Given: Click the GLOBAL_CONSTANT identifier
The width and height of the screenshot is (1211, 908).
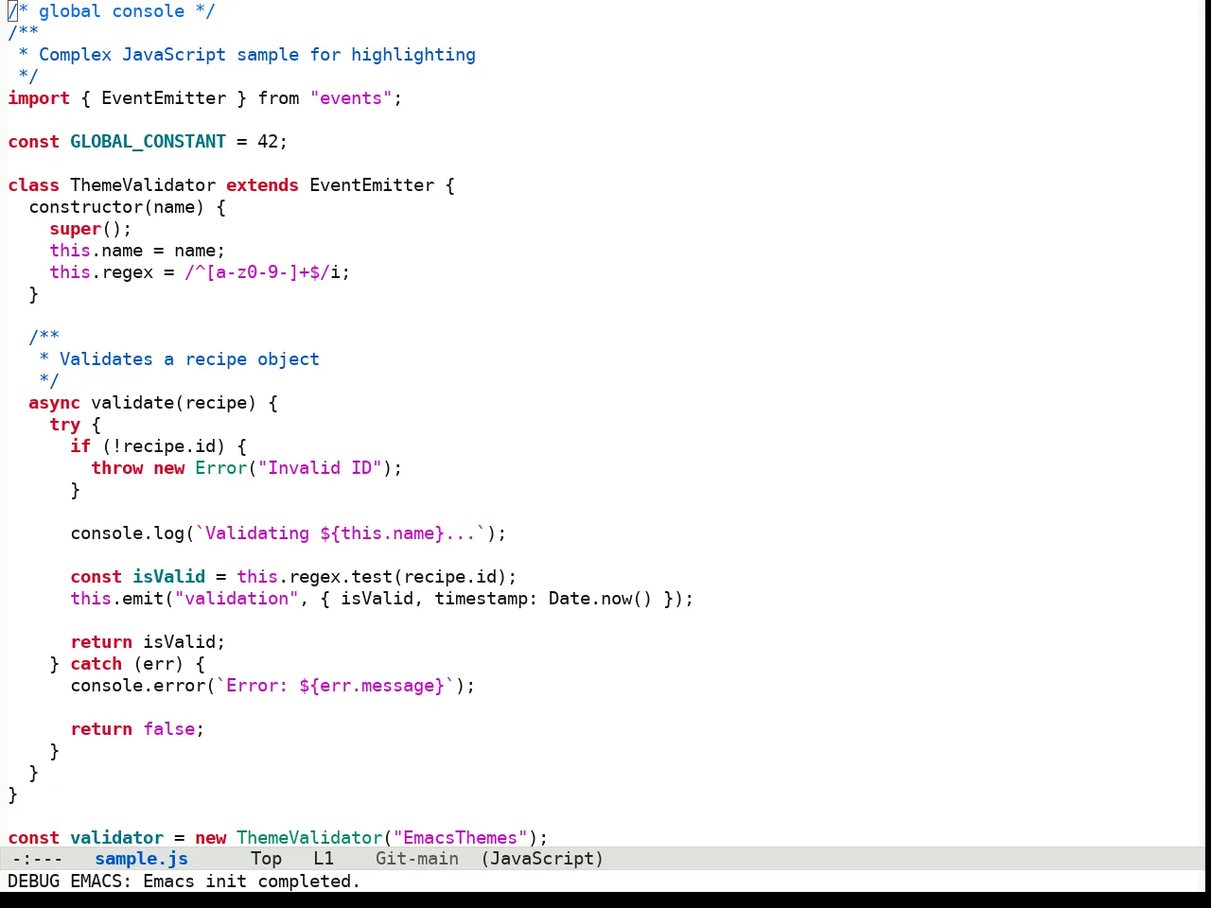Looking at the screenshot, I should 148,142.
